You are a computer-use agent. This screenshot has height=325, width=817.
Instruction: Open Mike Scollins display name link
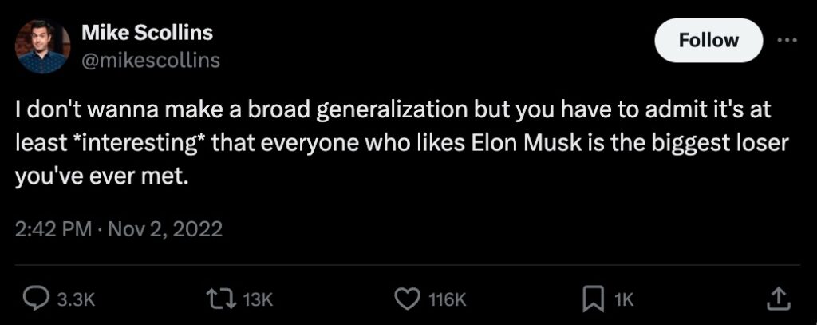tap(148, 34)
